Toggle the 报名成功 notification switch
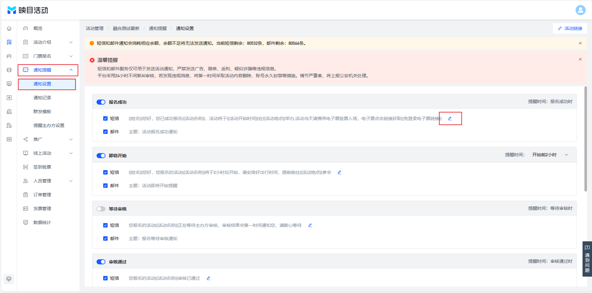The height and width of the screenshot is (293, 592). point(101,102)
